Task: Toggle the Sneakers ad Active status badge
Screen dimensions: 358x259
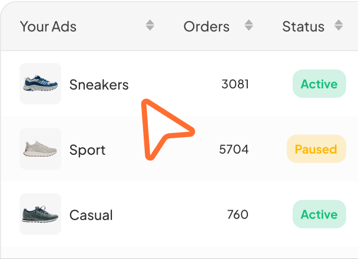Action: 319,84
